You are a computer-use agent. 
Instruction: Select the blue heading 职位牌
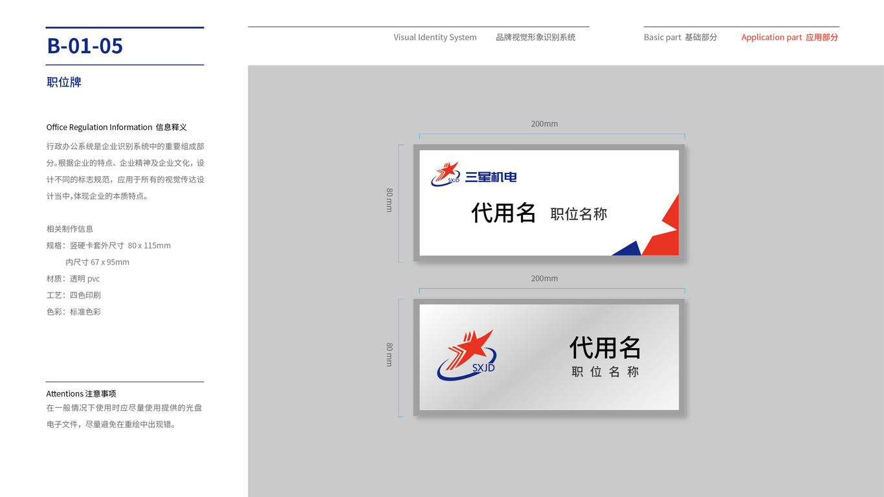pos(64,82)
